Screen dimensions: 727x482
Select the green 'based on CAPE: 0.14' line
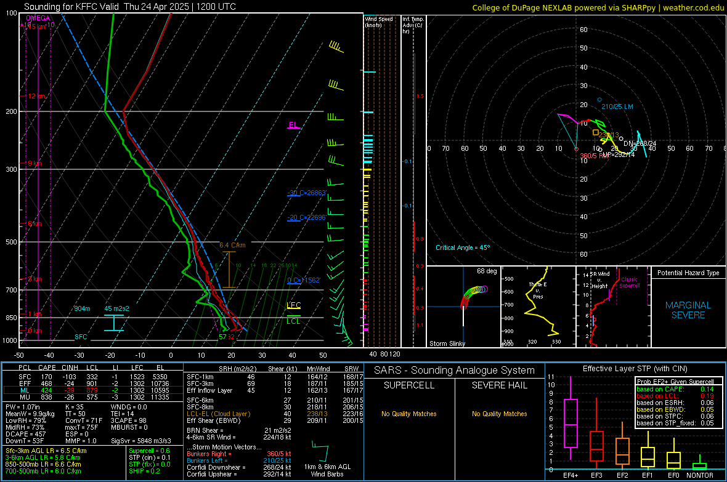675,389
